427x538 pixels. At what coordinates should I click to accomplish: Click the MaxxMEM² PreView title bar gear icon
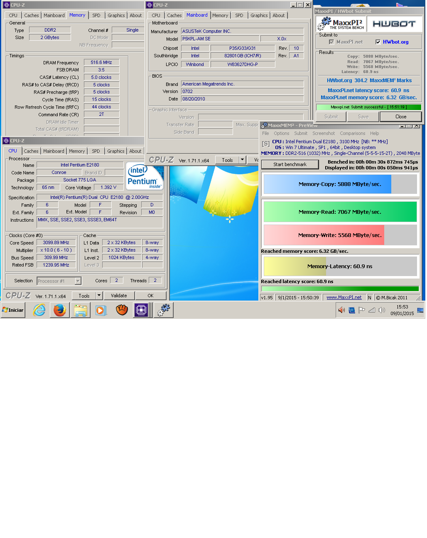(x=264, y=125)
